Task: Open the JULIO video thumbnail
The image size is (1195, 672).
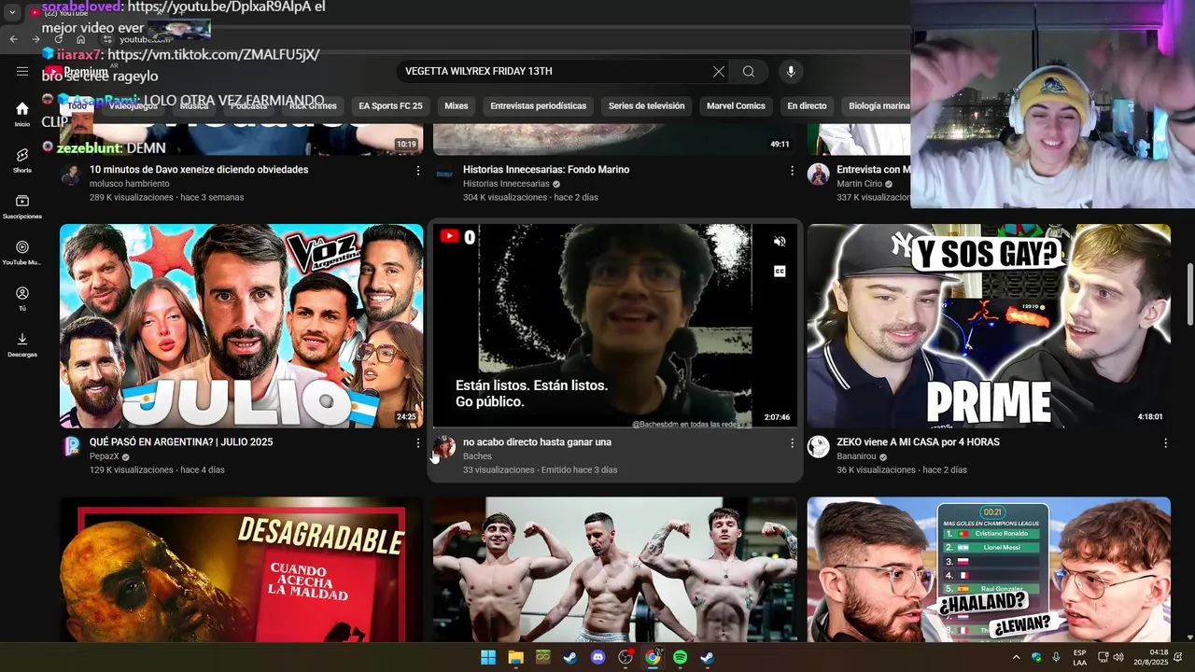Action: [x=241, y=326]
